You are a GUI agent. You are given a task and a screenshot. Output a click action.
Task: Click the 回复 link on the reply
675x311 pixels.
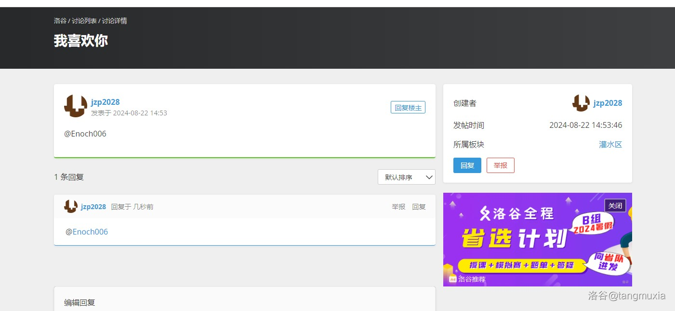point(419,207)
